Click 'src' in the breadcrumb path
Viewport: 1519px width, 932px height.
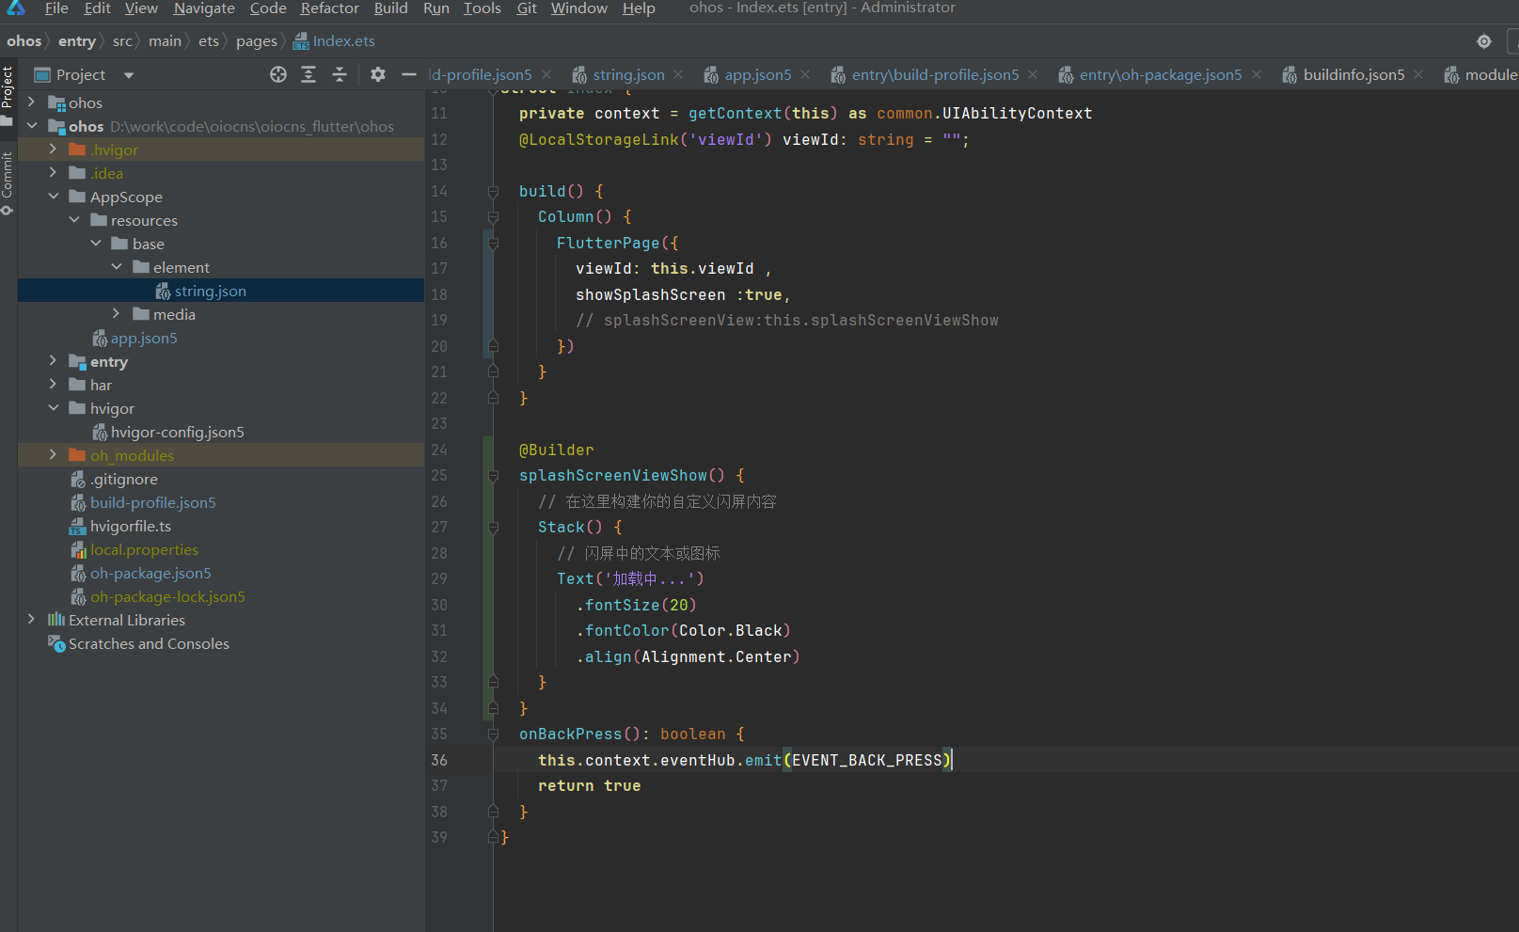[x=122, y=41]
